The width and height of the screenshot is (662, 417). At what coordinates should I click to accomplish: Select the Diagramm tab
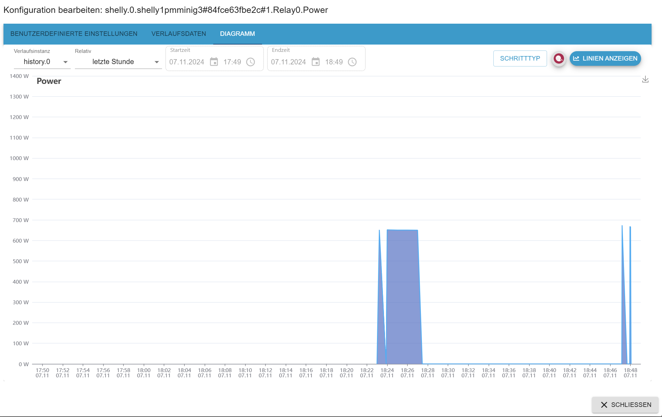click(238, 34)
